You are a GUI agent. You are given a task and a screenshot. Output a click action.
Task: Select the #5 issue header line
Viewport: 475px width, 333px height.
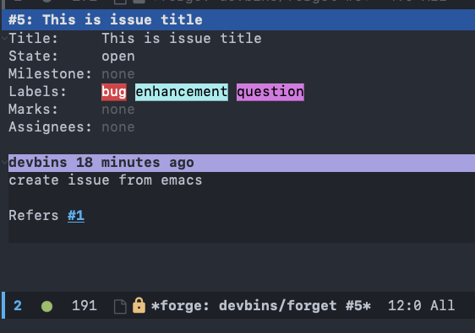[x=238, y=20]
